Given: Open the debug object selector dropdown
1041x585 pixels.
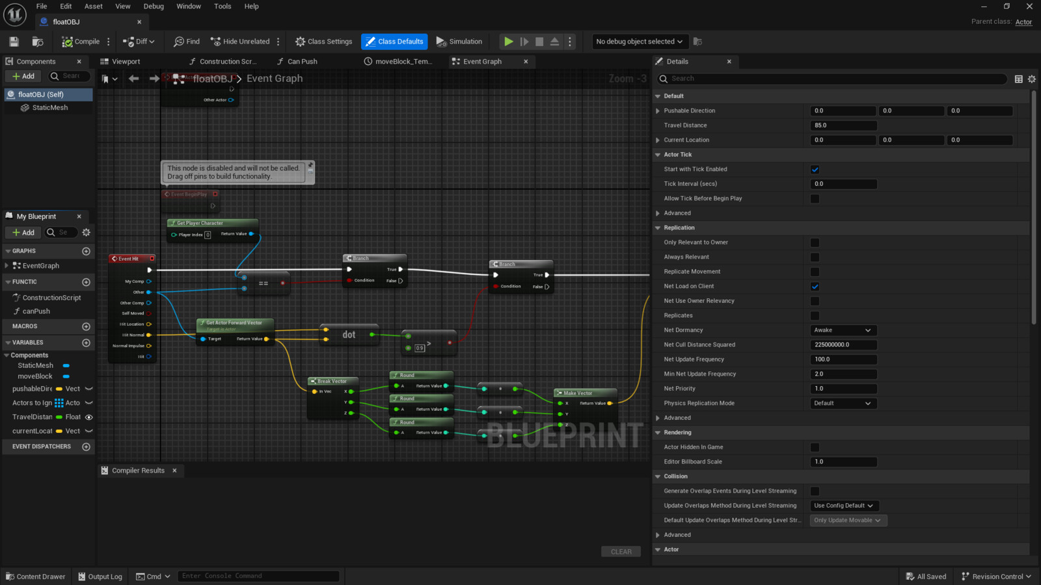Looking at the screenshot, I should coord(640,42).
